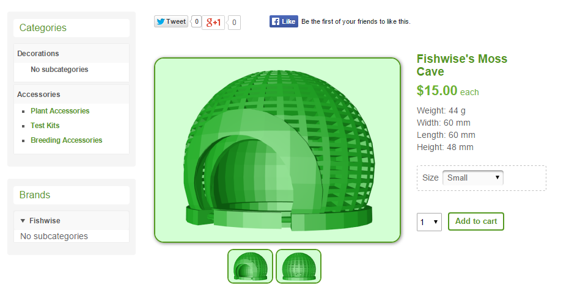Screen dimensions: 569x291
Task: Open the Size dropdown set to Small
Action: (473, 178)
